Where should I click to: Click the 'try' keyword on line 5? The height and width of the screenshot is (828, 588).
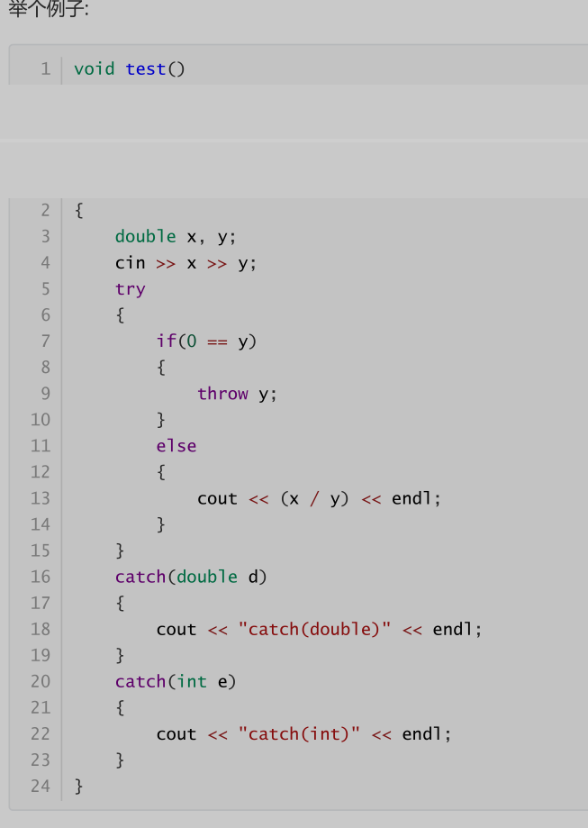click(x=131, y=289)
